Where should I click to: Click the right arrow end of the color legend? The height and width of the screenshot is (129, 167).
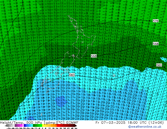[76, 126]
